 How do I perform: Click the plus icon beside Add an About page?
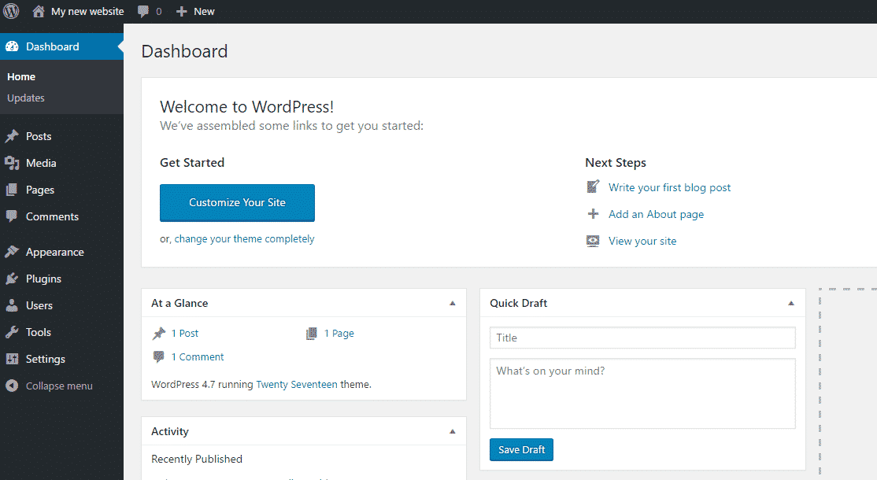[593, 213]
